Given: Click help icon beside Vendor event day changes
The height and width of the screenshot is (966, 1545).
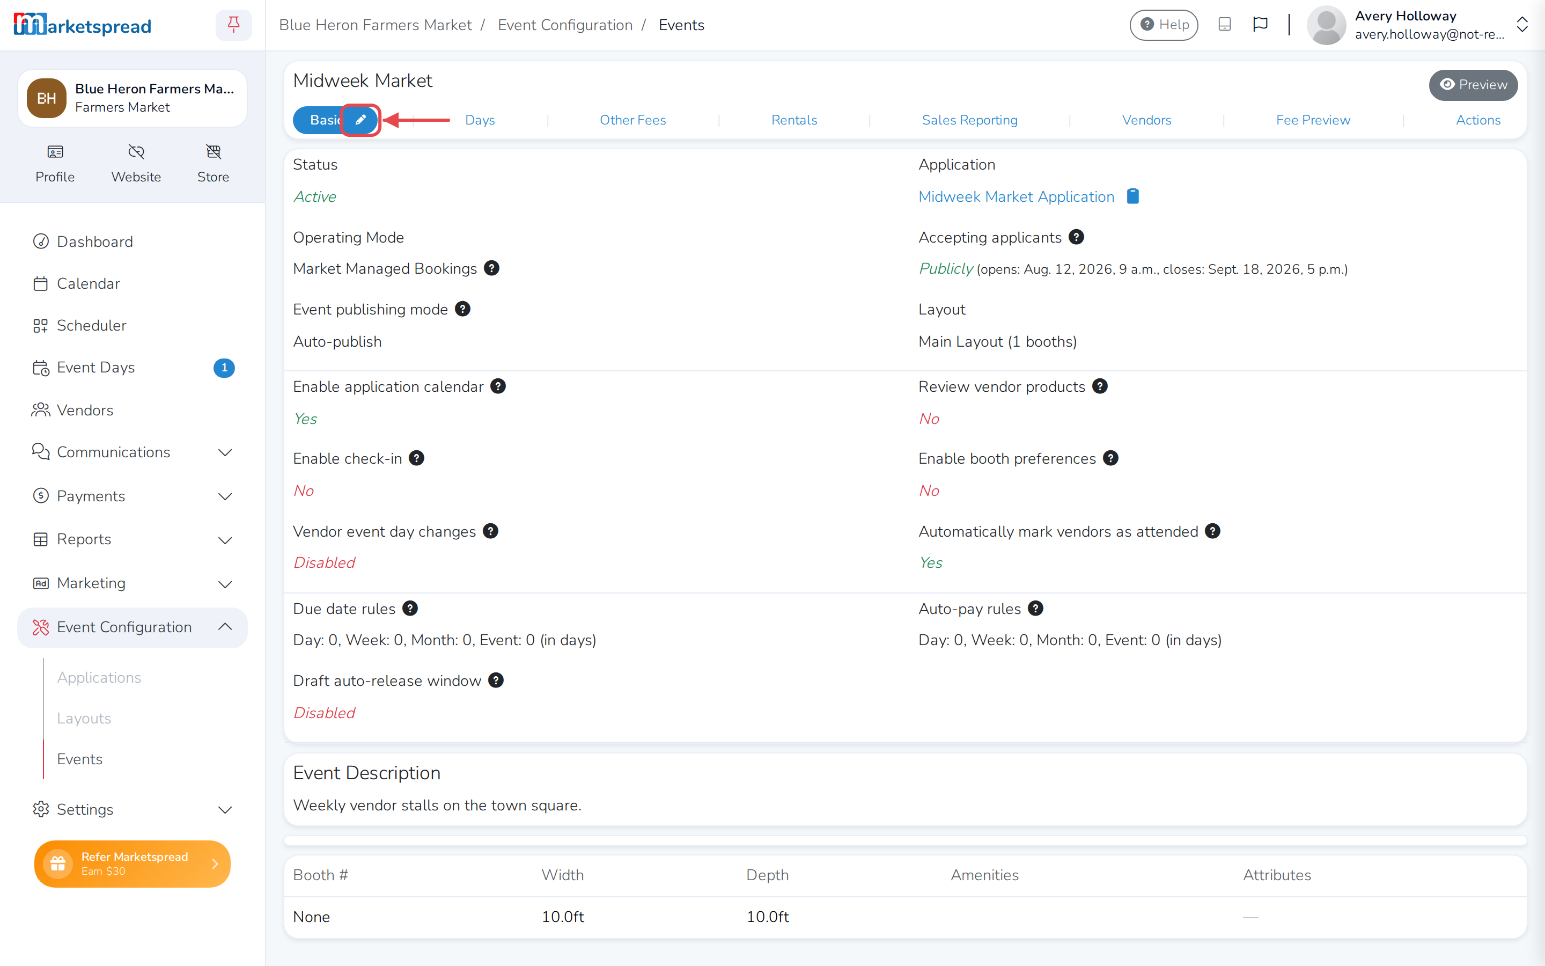Looking at the screenshot, I should (x=490, y=531).
